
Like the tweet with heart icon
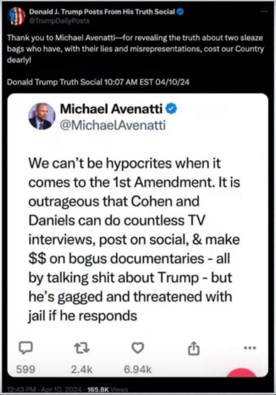point(138,348)
